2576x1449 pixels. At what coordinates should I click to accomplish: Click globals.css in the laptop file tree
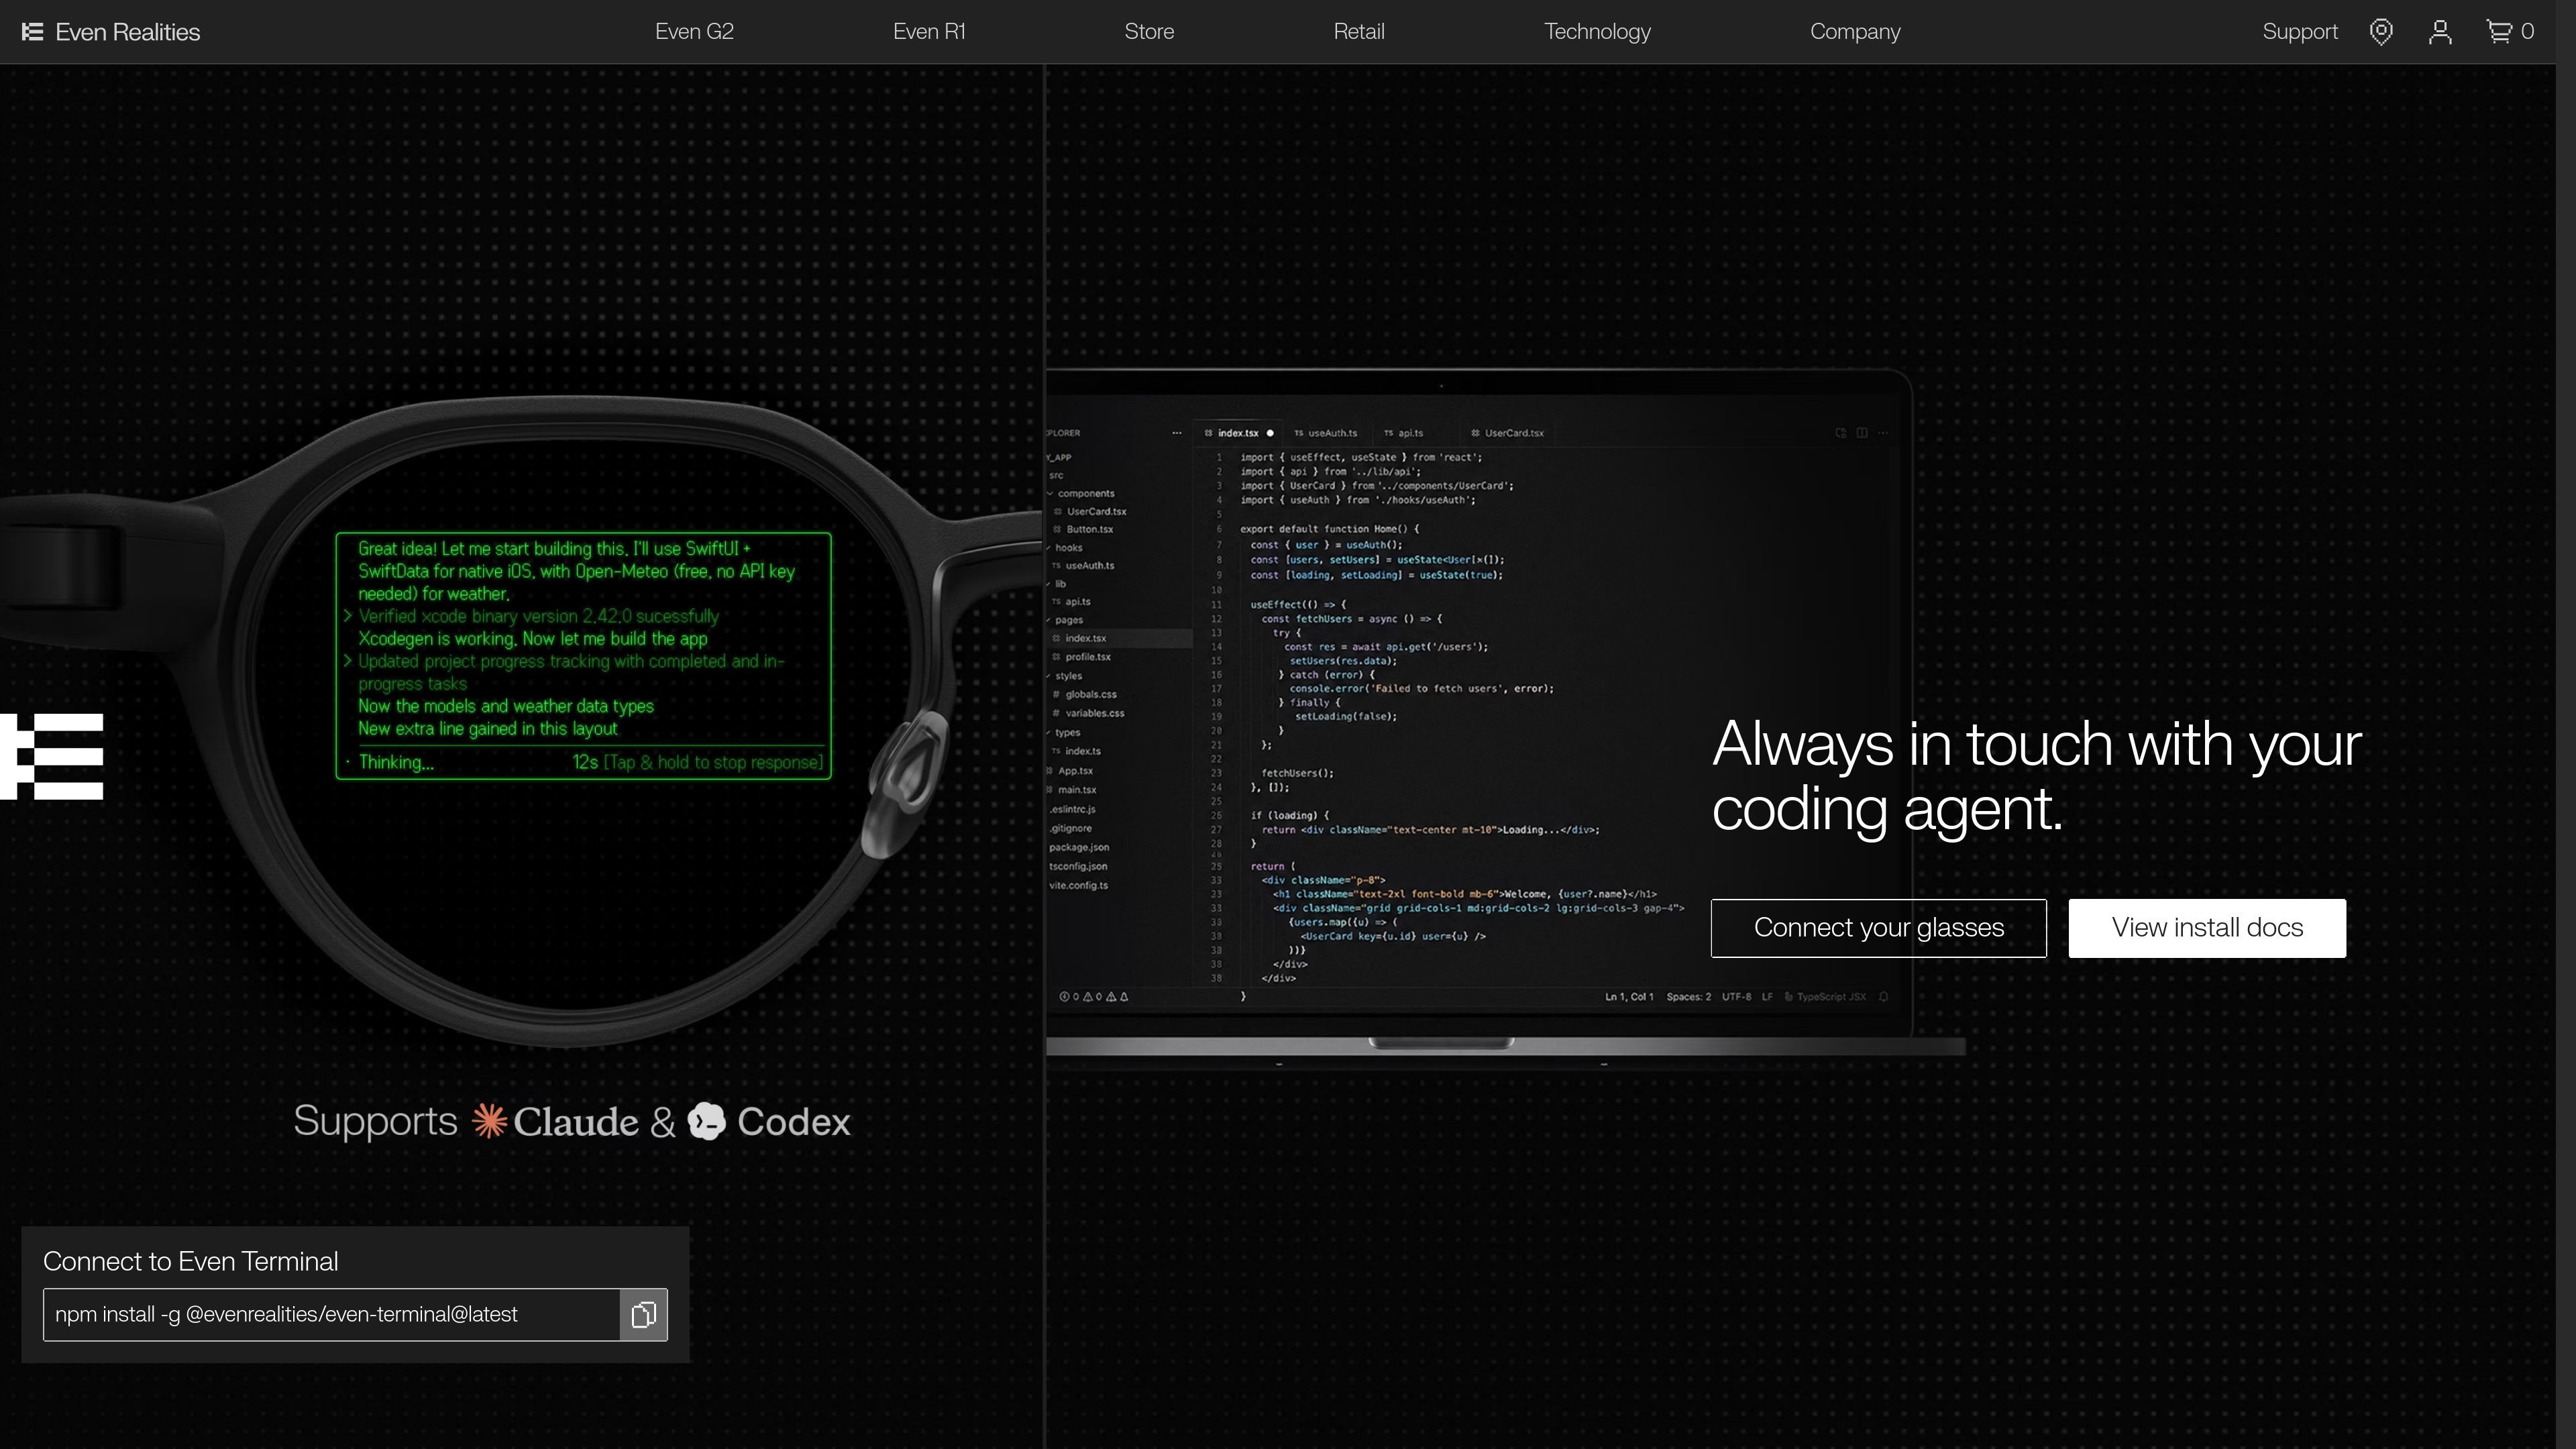click(x=1085, y=694)
